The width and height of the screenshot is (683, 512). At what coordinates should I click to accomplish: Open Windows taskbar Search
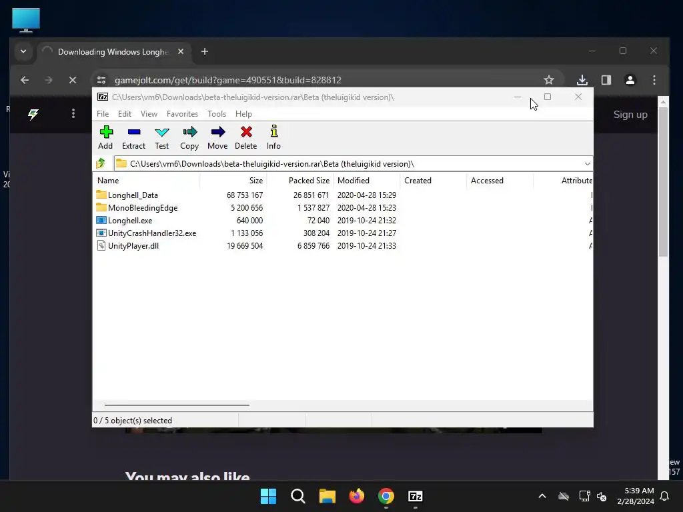coord(298,496)
